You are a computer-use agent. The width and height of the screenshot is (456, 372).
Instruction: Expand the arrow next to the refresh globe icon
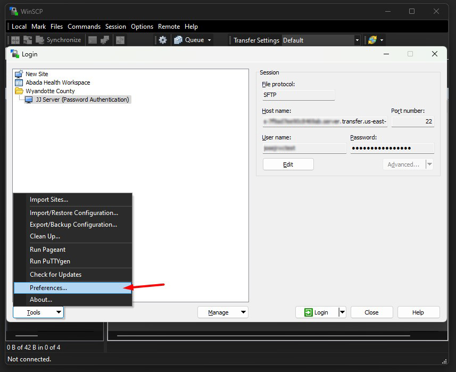tap(382, 40)
